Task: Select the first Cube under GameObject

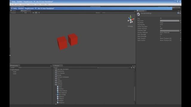Action: coord(15,72)
